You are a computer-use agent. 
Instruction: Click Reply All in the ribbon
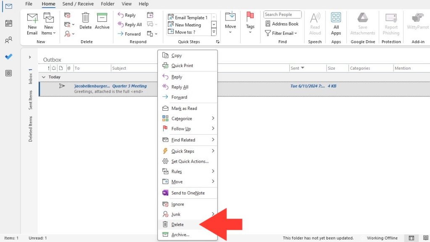130,24
